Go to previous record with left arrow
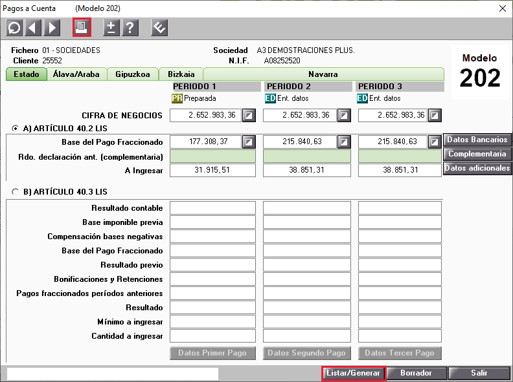The image size is (513, 382). click(33, 28)
